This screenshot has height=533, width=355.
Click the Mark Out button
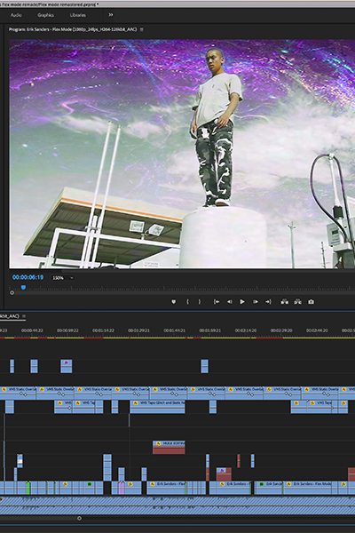[200, 302]
